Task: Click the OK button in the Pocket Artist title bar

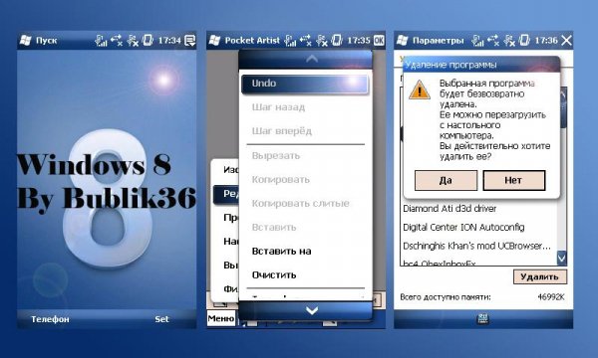Action: click(x=379, y=40)
